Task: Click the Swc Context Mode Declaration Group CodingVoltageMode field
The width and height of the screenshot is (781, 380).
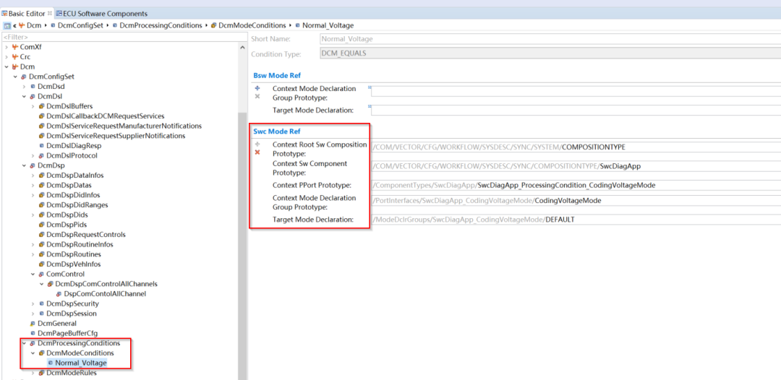Action: click(x=576, y=201)
